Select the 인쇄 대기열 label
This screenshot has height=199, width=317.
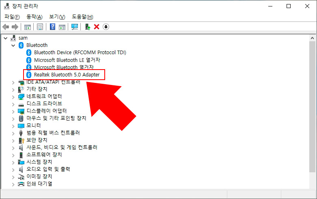(39, 184)
